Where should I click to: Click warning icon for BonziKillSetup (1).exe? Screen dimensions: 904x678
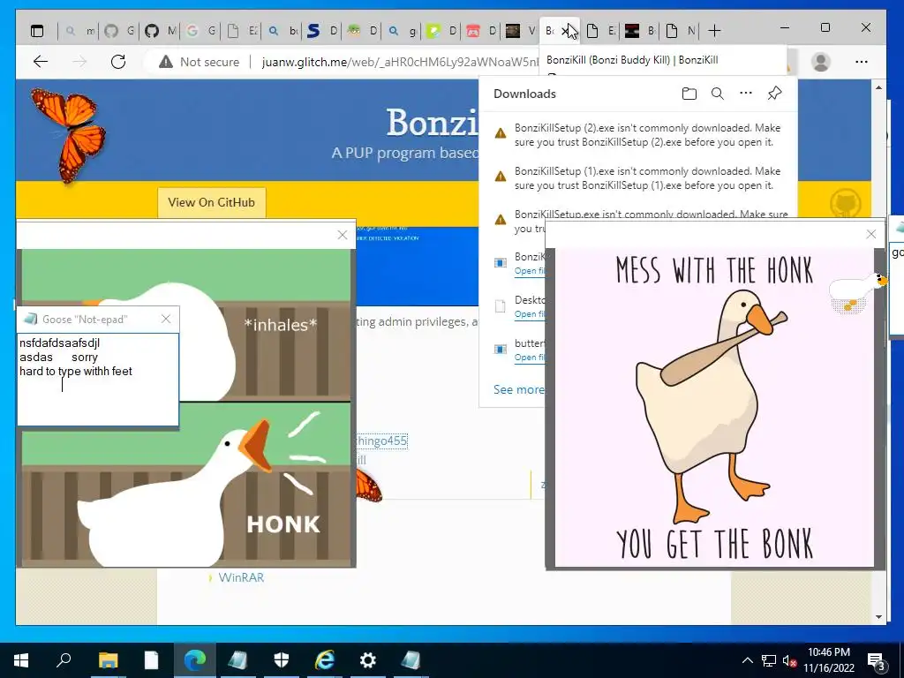point(501,177)
